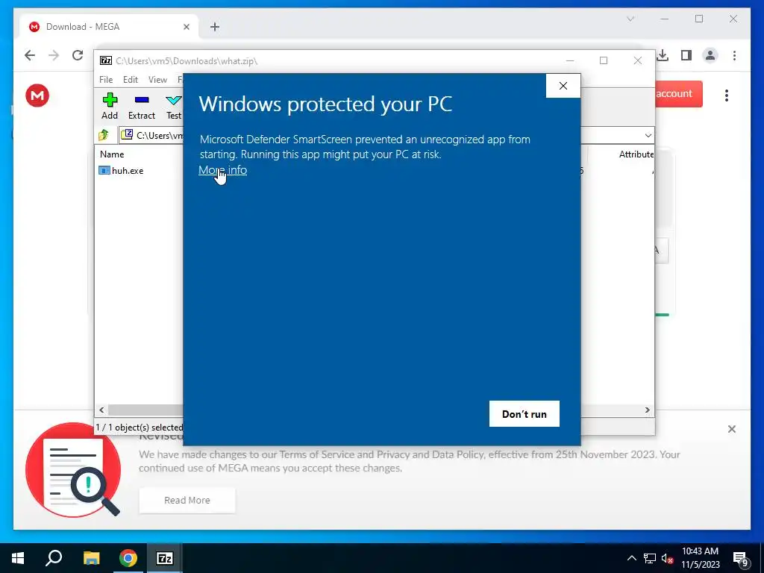Select the Download - MEGA tab

(107, 27)
